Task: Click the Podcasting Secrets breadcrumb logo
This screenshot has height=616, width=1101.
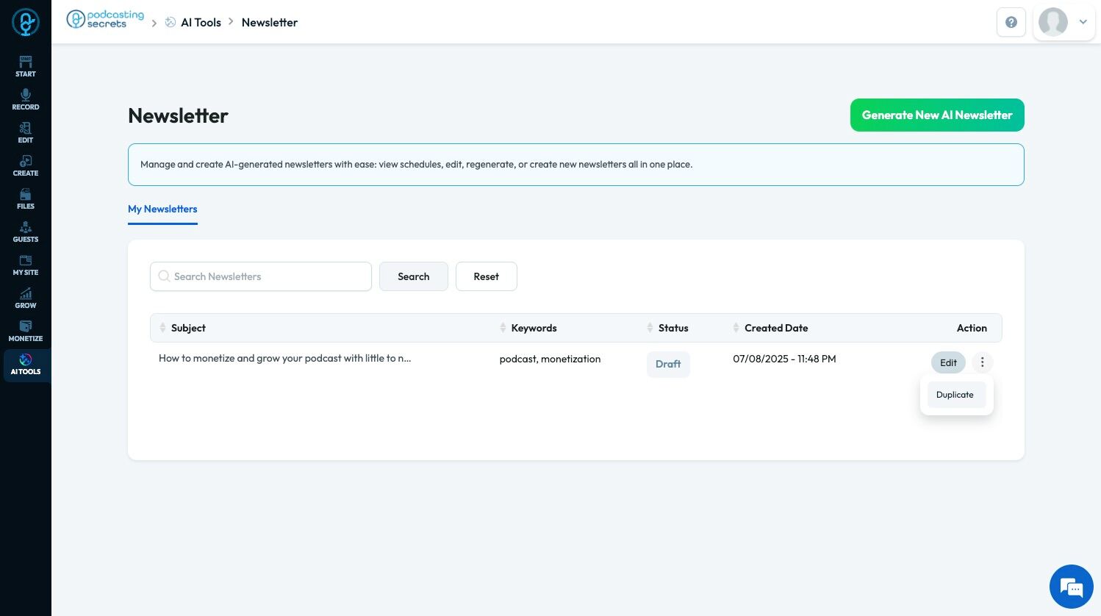Action: [x=105, y=20]
